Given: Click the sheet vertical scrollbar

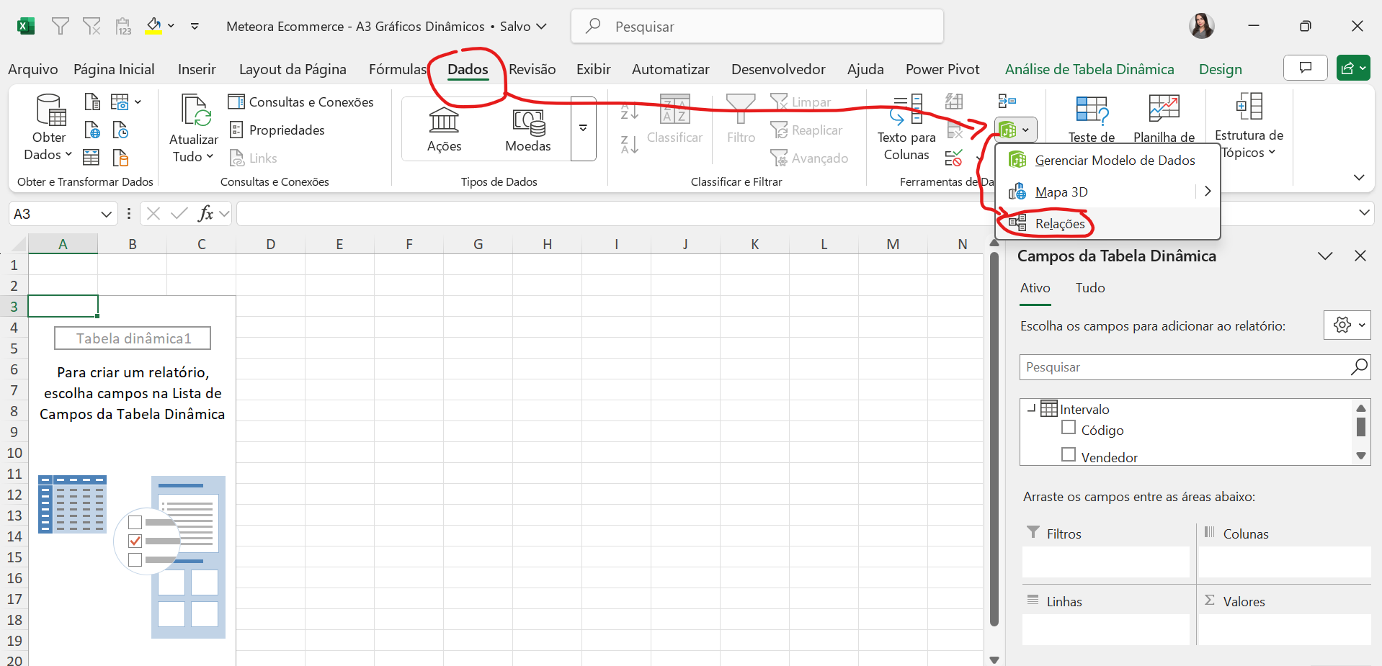Looking at the screenshot, I should pyautogui.click(x=994, y=439).
